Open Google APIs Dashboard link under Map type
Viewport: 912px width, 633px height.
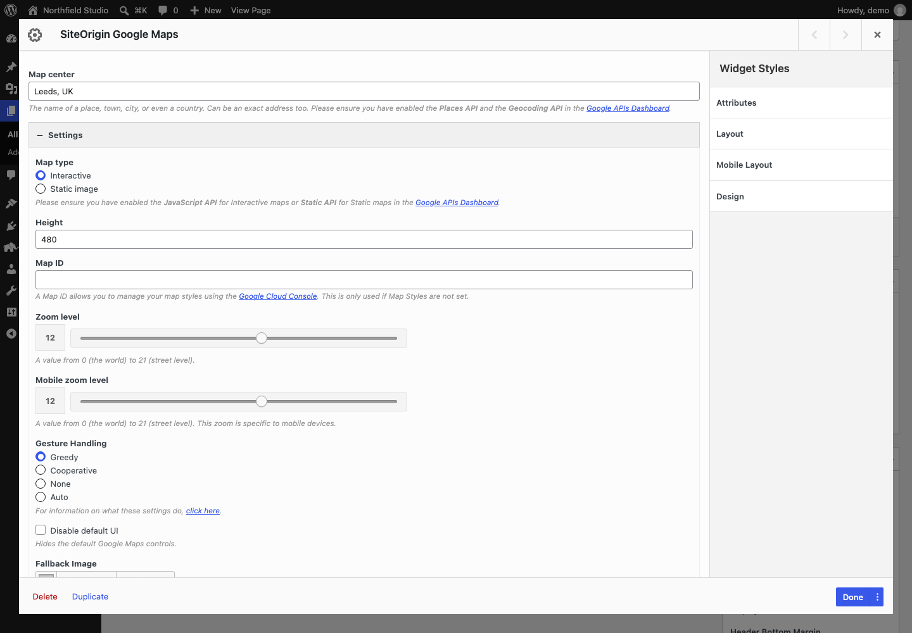457,203
